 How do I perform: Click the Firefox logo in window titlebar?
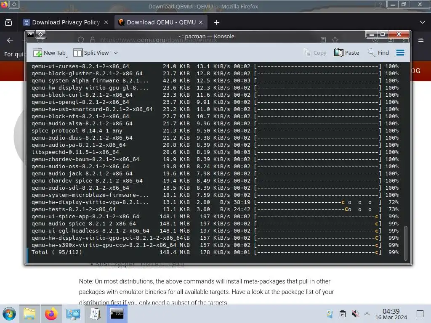tap(4, 4)
